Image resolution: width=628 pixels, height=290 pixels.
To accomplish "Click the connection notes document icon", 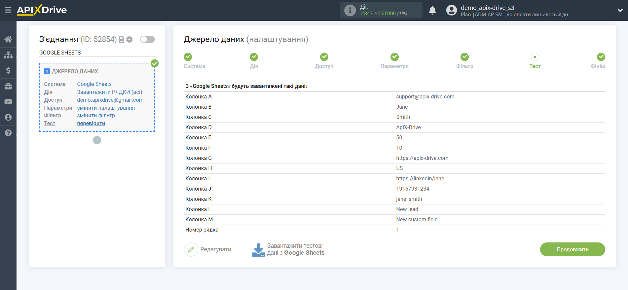I will (122, 40).
